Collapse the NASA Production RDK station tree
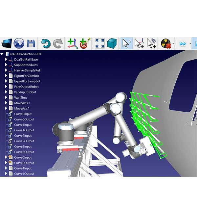 [2, 54]
